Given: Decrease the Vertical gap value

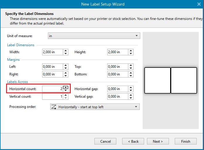Looking at the screenshot, I should click(131, 98).
